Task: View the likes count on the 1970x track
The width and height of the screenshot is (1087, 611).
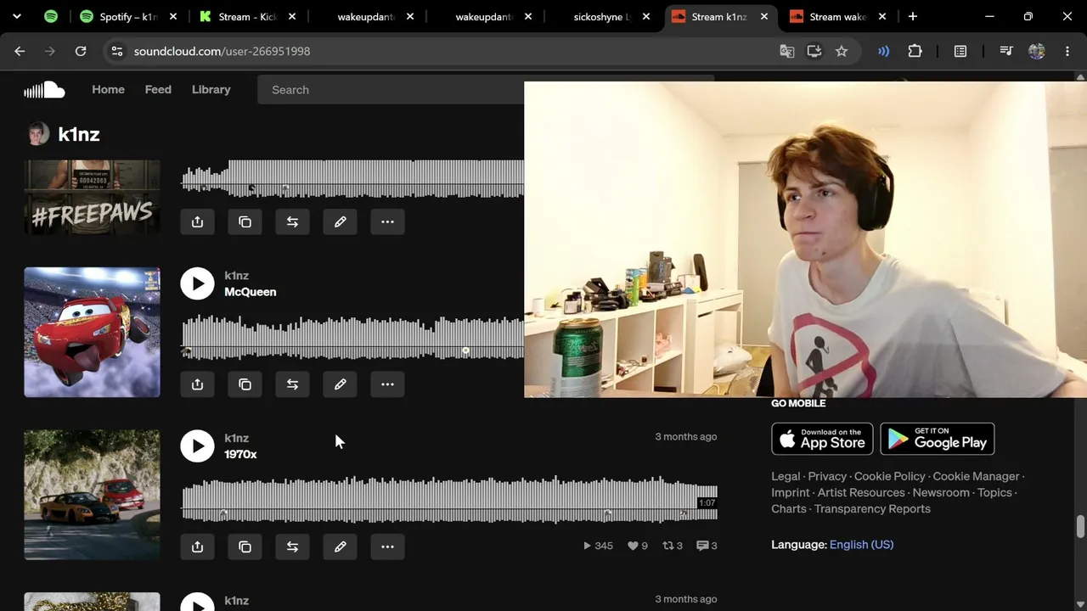Action: 637,546
